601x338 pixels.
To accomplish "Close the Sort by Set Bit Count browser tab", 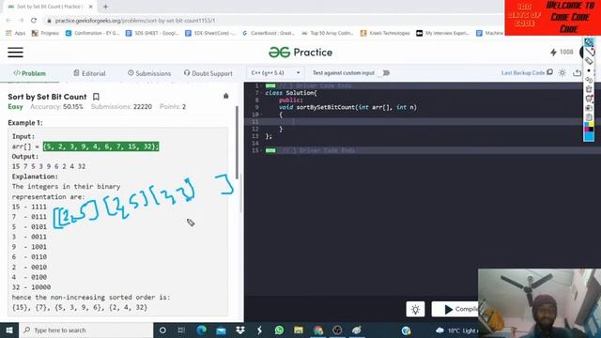I will tap(90, 7).
